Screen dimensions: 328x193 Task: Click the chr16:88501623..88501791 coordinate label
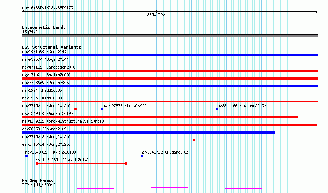click(x=49, y=8)
